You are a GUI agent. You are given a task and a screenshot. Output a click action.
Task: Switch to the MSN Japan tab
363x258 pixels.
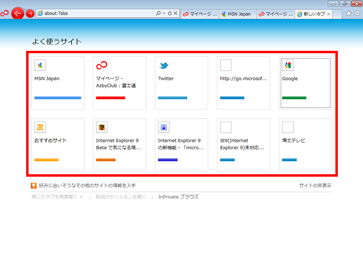pos(238,14)
